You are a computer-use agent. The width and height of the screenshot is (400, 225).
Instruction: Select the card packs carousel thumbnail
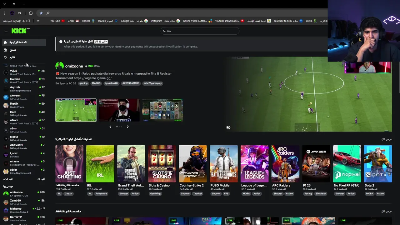click(162, 110)
